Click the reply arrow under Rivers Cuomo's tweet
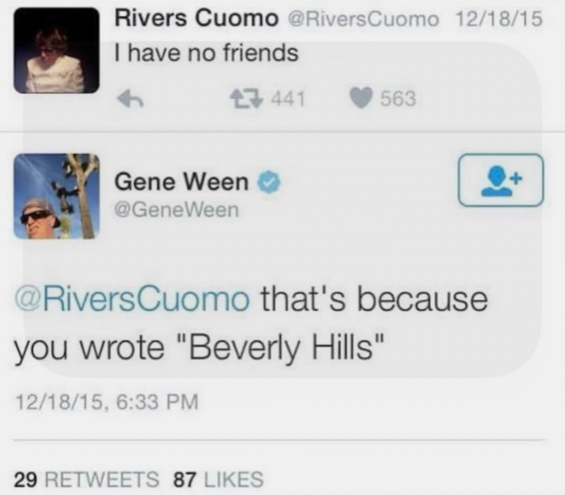The image size is (565, 495). (131, 99)
